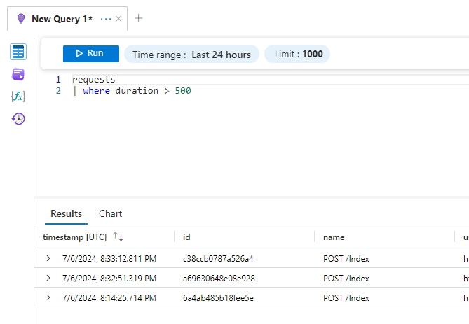Select id cell 6a4ab485b18fee5e
The image size is (469, 324).
218,297
